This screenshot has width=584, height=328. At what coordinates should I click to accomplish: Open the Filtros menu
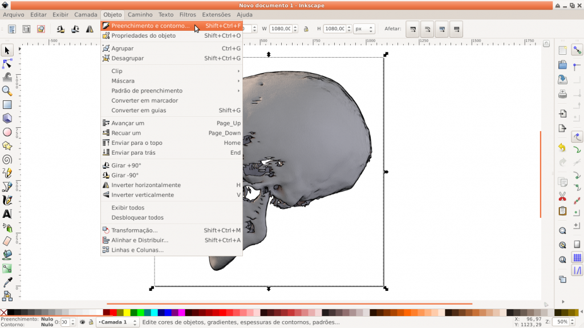188,14
